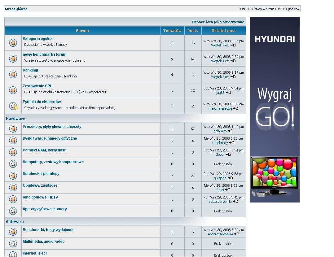
Task: View jaq88 user profile
Action: pyautogui.click(x=220, y=93)
